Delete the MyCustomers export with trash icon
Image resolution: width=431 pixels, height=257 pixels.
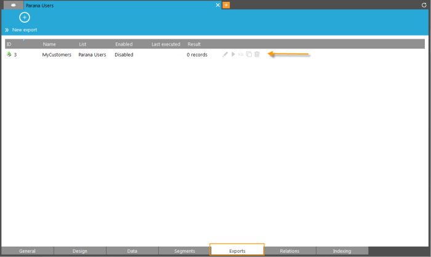click(x=257, y=55)
